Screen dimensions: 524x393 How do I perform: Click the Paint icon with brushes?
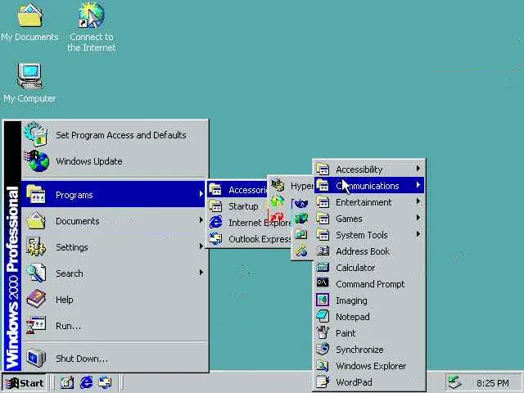323,332
